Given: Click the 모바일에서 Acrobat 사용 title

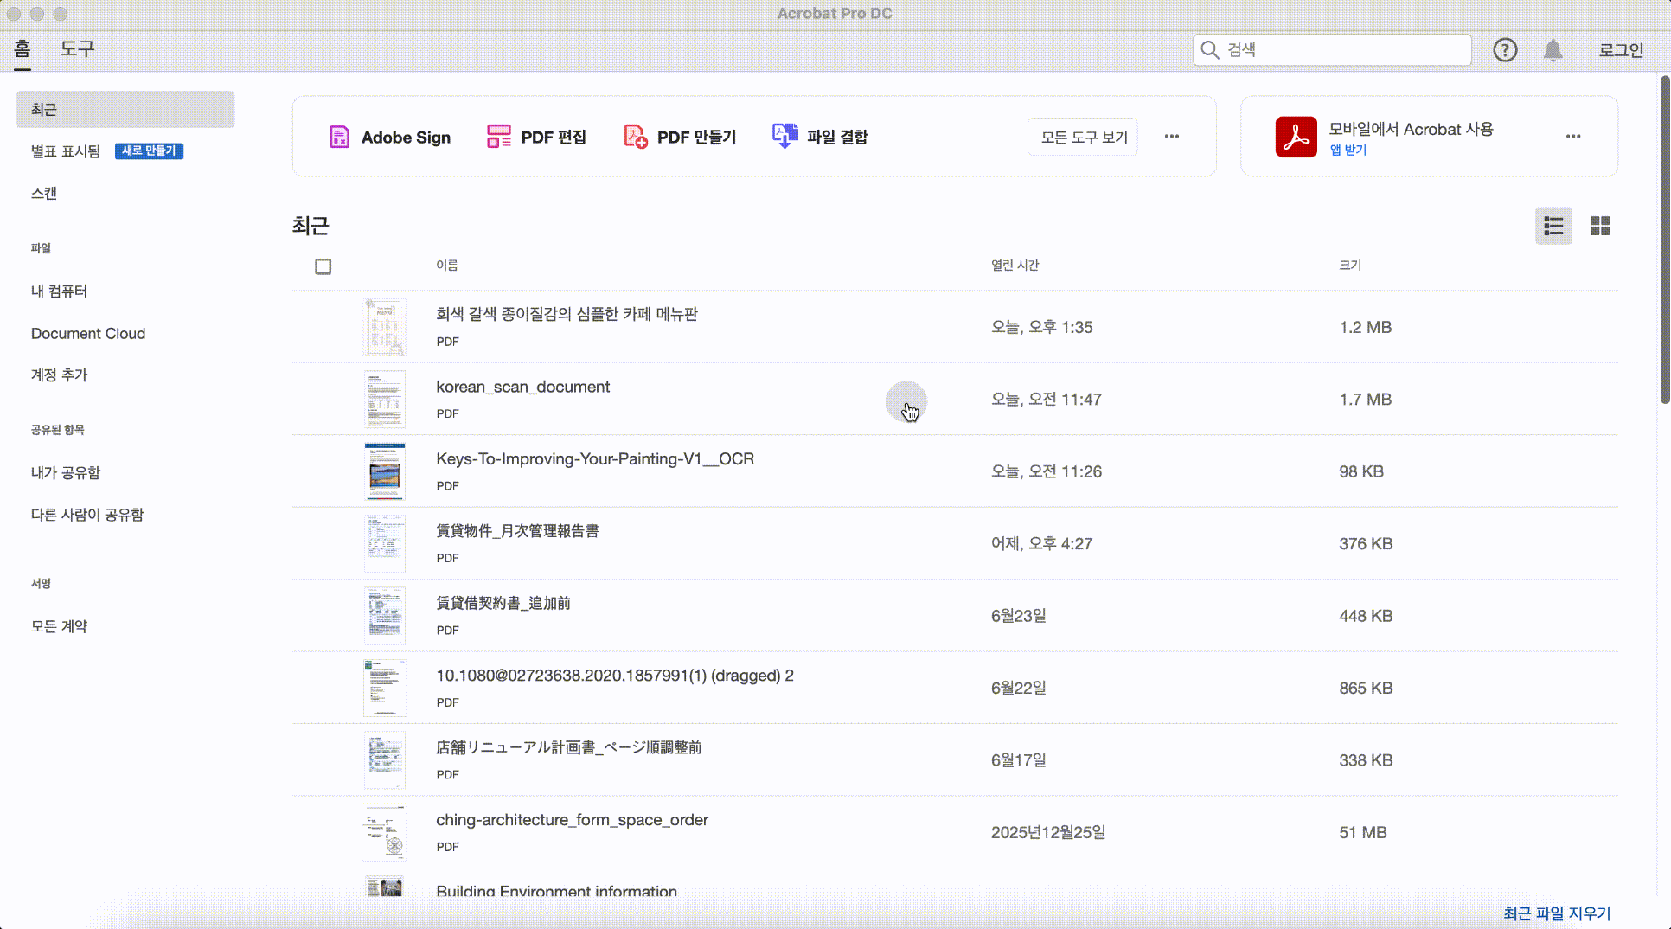Looking at the screenshot, I should 1411,130.
